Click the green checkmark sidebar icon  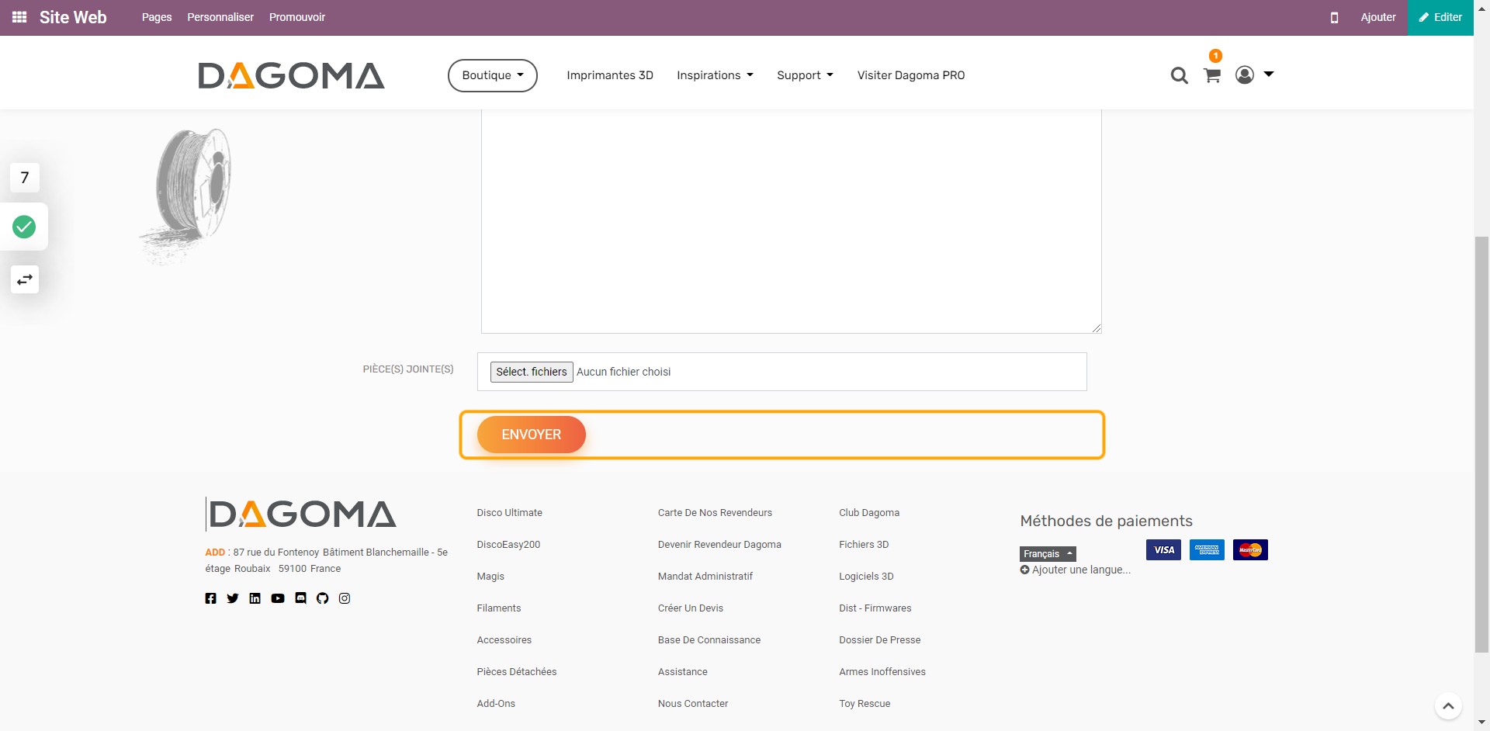click(24, 227)
